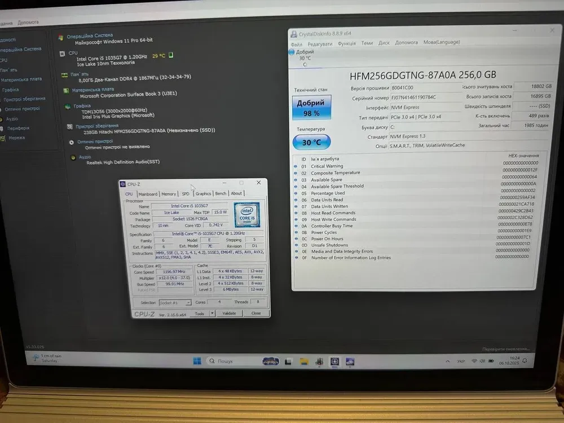Click the Intel Core i5 logo in CPU-Z
The height and width of the screenshot is (423, 564).
coord(246,214)
